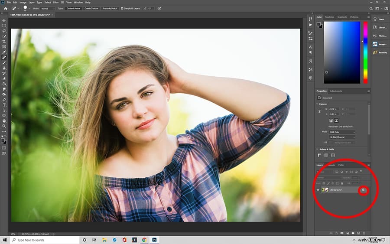The width and height of the screenshot is (390, 244).
Task: Toggle lock transparent pixels icon
Action: coord(324,183)
